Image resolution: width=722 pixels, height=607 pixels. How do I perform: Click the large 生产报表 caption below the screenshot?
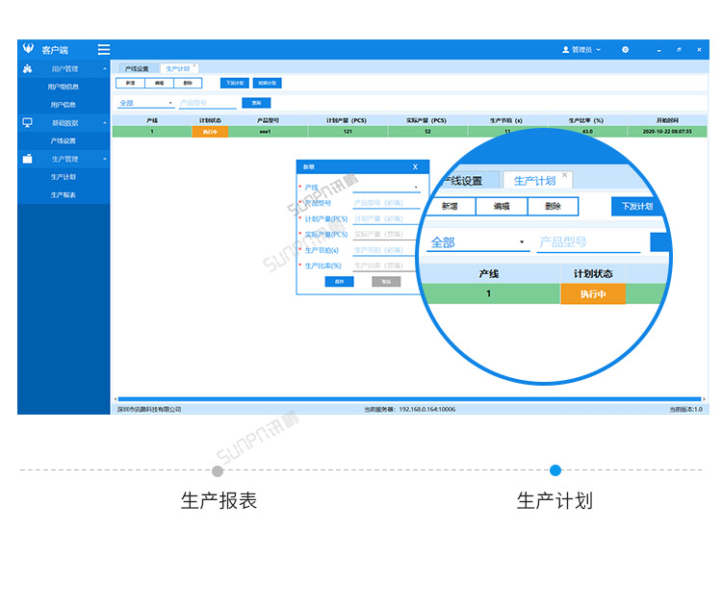tap(219, 500)
